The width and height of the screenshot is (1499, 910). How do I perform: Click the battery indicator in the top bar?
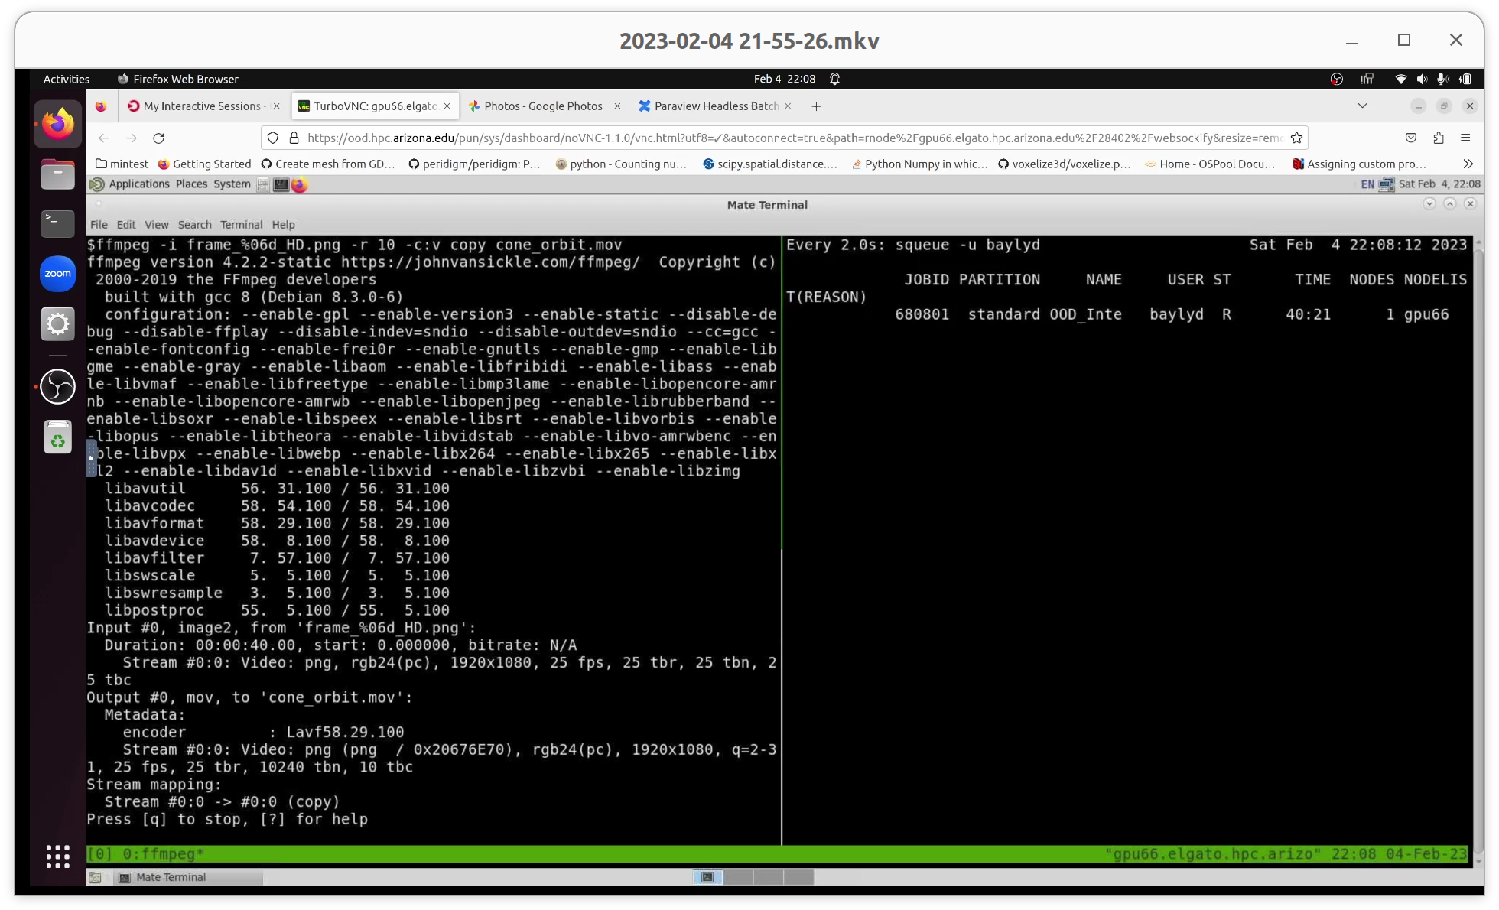pos(1466,79)
